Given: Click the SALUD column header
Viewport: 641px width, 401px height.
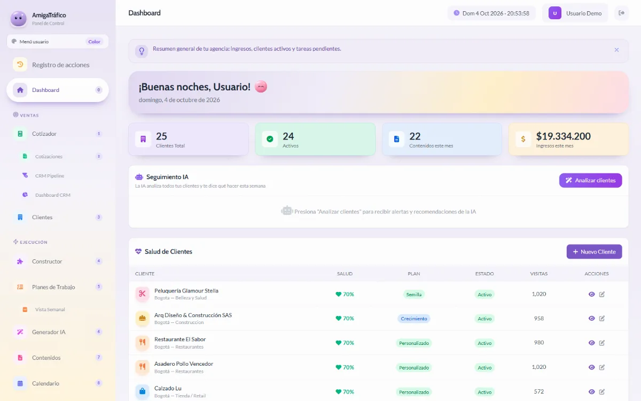Looking at the screenshot, I should click(x=345, y=274).
